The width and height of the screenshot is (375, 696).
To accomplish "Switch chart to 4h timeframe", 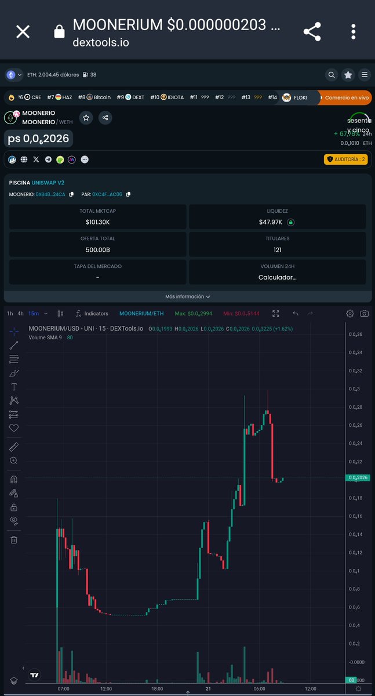I will click(21, 314).
